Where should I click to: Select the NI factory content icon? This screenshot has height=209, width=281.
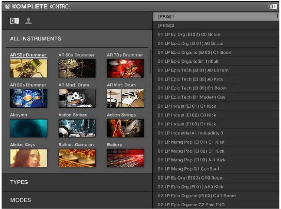[14, 21]
